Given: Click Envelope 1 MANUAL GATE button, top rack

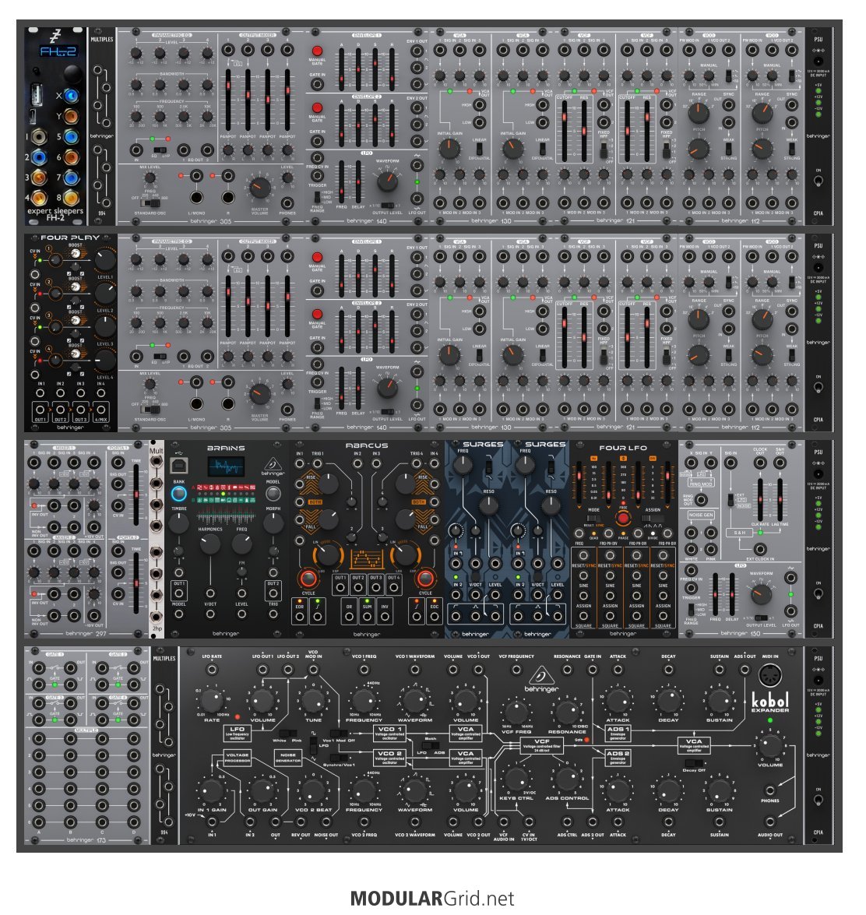Looking at the screenshot, I should tap(317, 51).
